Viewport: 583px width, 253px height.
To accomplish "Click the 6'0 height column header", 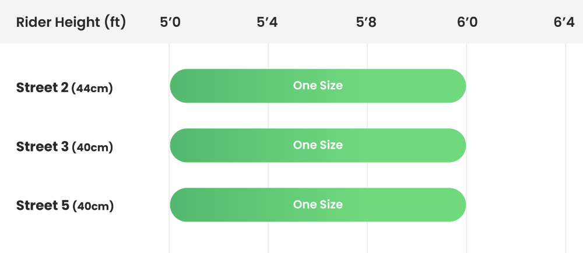I will point(467,23).
